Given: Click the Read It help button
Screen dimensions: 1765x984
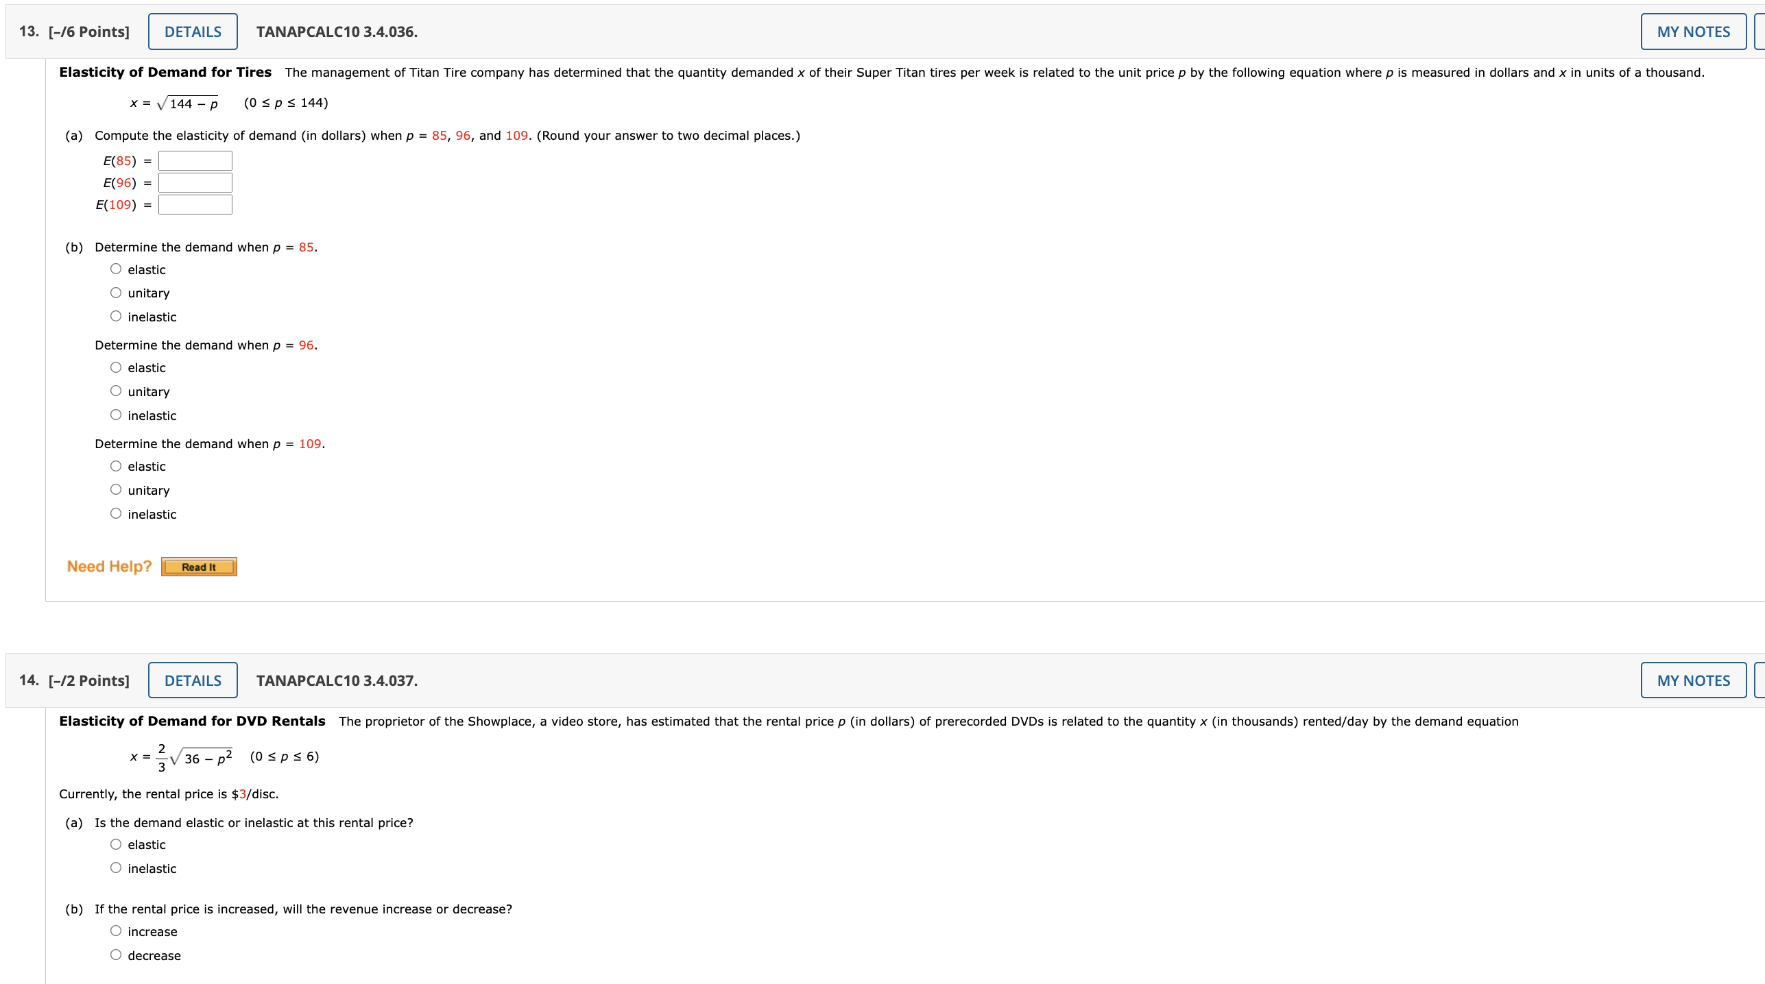Looking at the screenshot, I should click(x=198, y=567).
